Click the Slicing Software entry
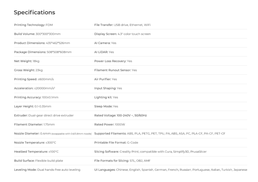This screenshot has height=182, width=258. [150, 152]
